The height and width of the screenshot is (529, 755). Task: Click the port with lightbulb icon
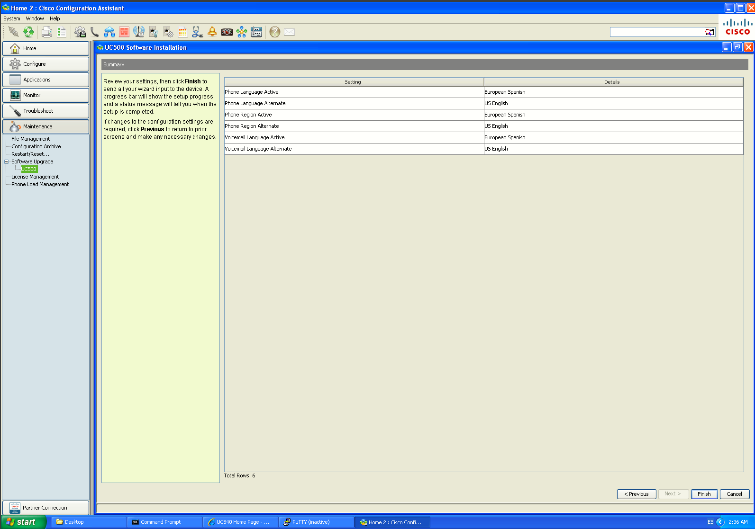[154, 32]
